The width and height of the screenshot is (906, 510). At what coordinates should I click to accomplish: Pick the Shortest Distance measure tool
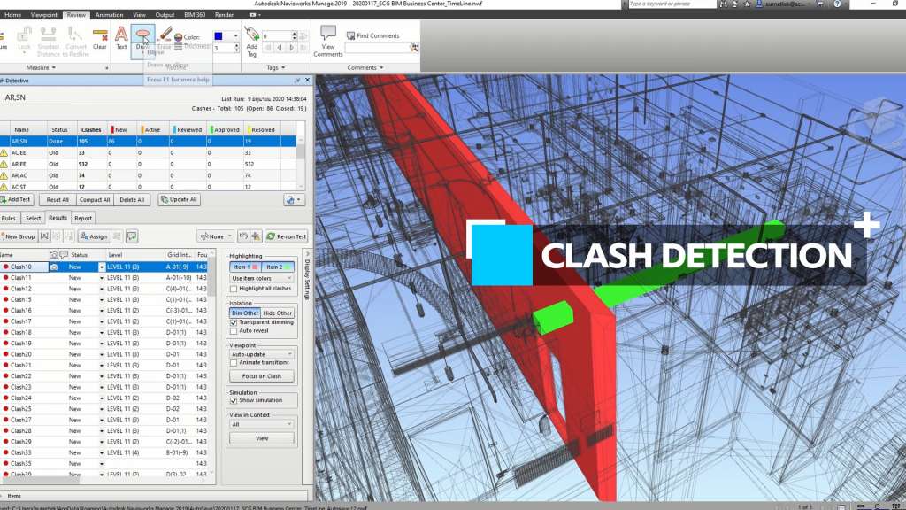[49, 42]
